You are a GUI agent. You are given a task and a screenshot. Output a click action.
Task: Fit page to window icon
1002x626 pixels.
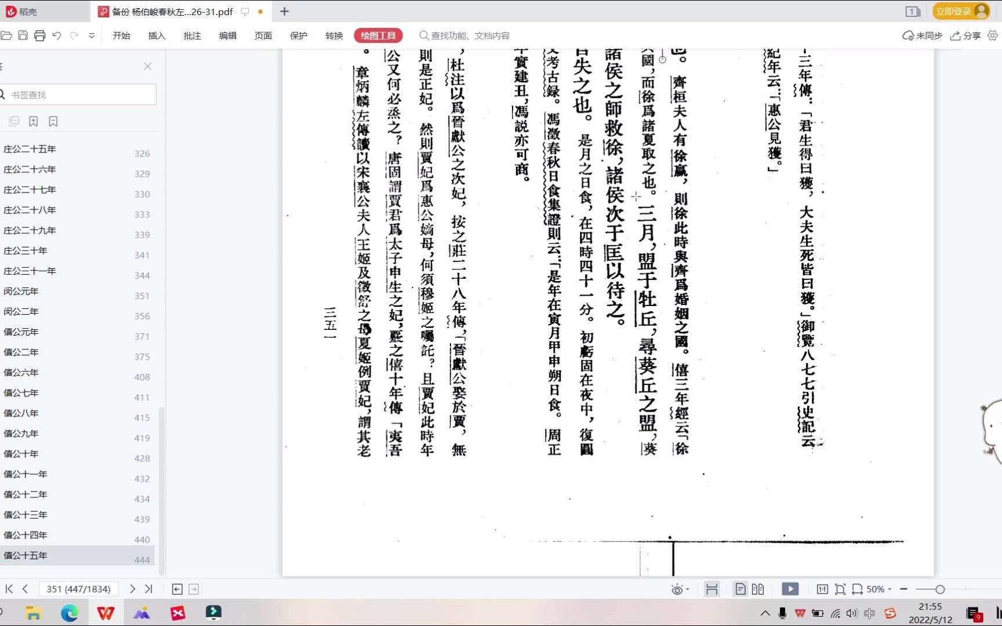(840, 589)
